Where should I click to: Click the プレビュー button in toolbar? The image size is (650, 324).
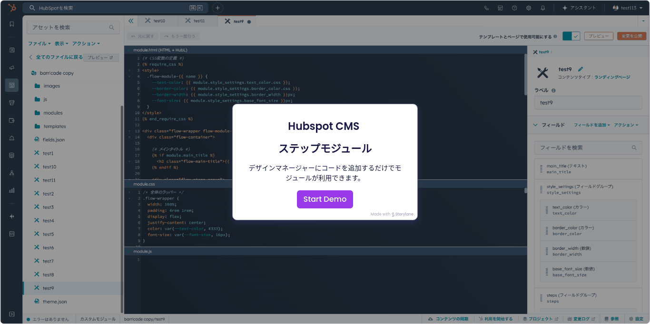tap(599, 36)
